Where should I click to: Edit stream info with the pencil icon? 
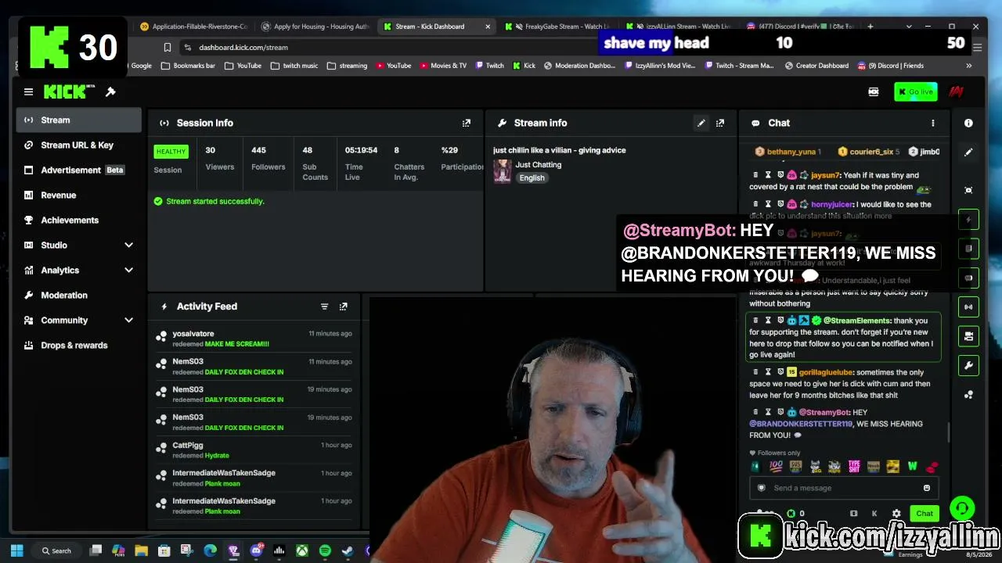pos(701,123)
